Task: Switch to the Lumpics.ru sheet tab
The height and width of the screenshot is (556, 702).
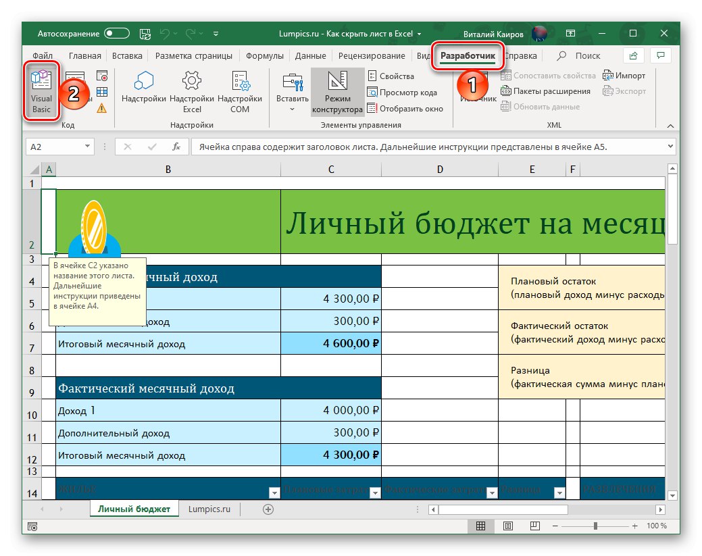Action: point(210,509)
